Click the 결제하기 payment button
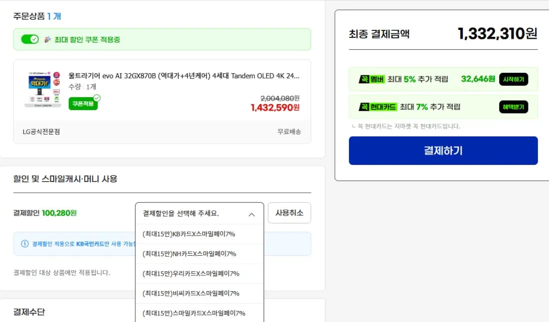549x322 pixels. [443, 151]
